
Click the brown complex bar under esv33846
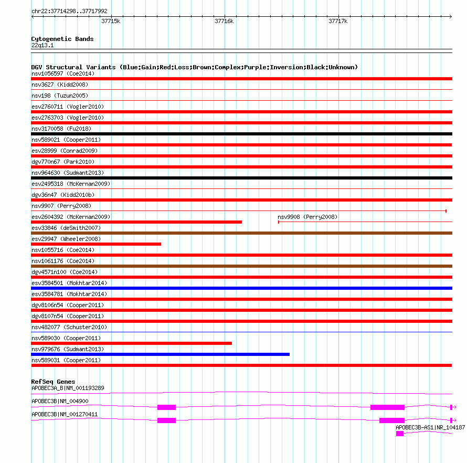pos(241,233)
